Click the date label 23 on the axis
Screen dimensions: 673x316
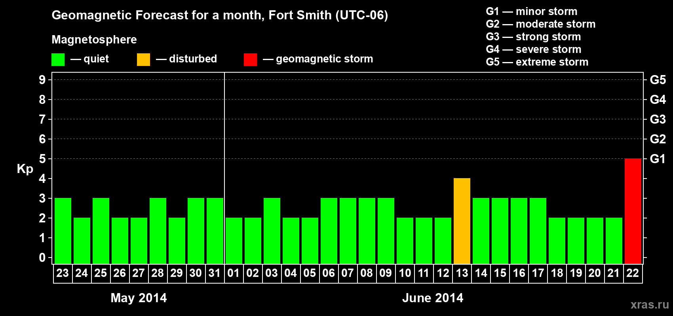pos(63,273)
